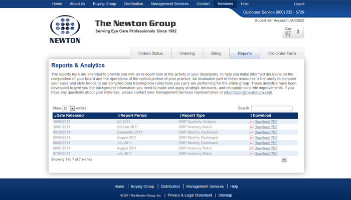Click Buying Group in the footer
351x200 pixels.
[x=142, y=186]
